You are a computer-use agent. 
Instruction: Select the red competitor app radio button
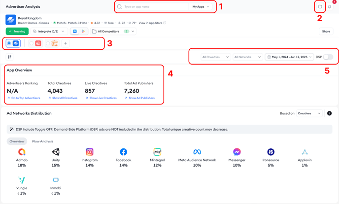click(x=32, y=43)
